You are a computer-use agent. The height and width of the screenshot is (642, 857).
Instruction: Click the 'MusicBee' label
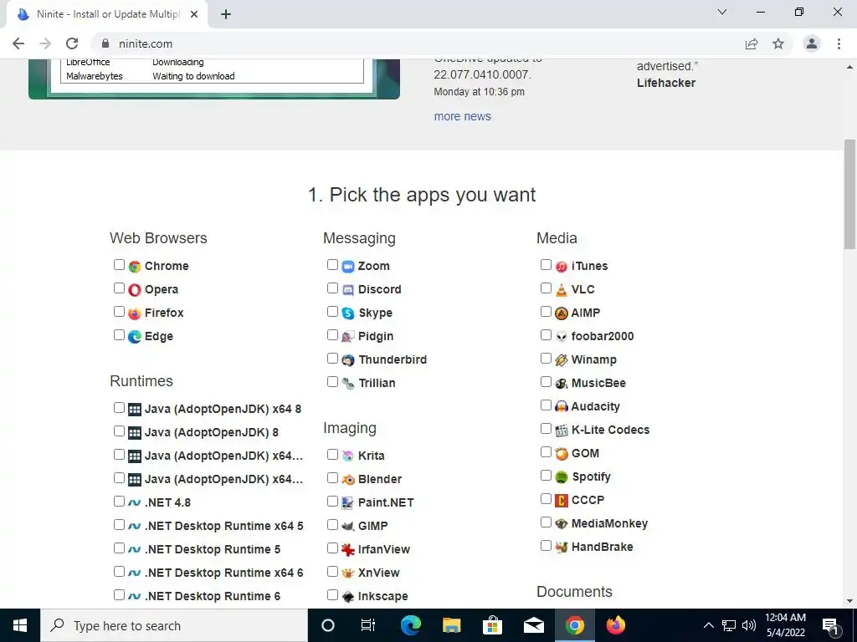pos(598,383)
